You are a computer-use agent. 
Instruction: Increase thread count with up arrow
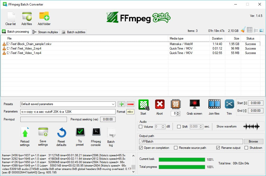click(x=178, y=113)
